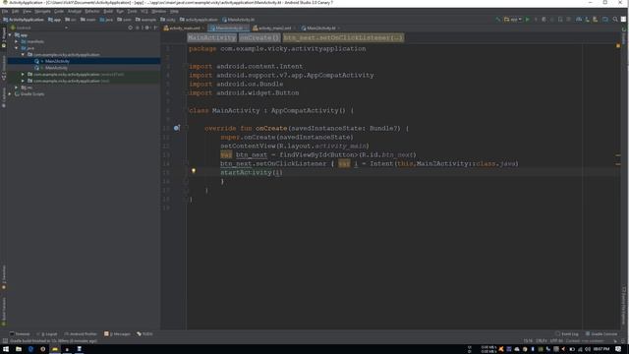Click the Project Structure toolbar icon
This screenshot has height=354, width=629.
[x=605, y=20]
